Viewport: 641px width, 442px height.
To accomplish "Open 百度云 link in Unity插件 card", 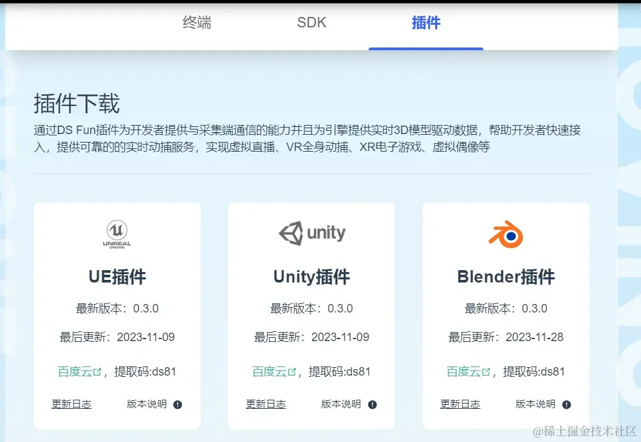I will [274, 372].
